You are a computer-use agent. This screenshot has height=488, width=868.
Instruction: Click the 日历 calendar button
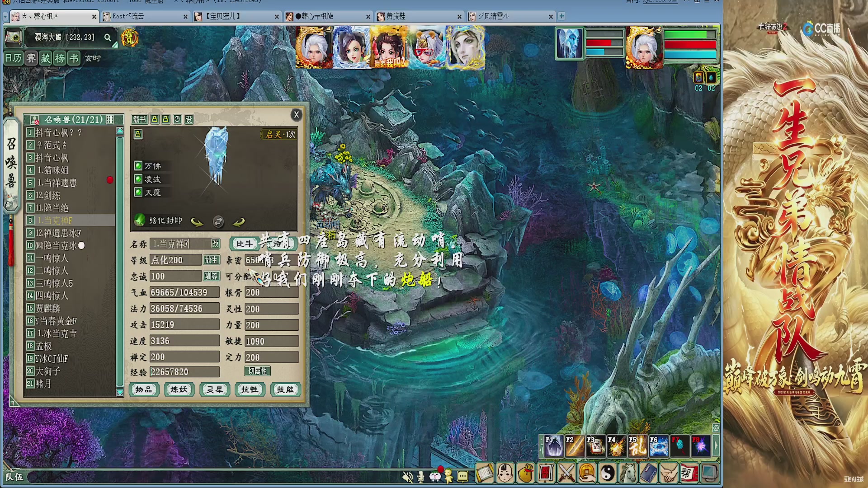tap(14, 58)
